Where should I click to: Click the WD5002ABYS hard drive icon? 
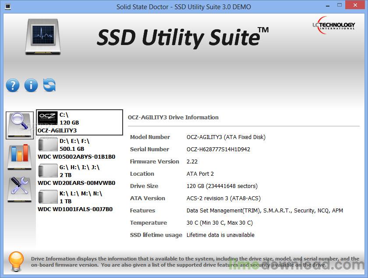48,145
